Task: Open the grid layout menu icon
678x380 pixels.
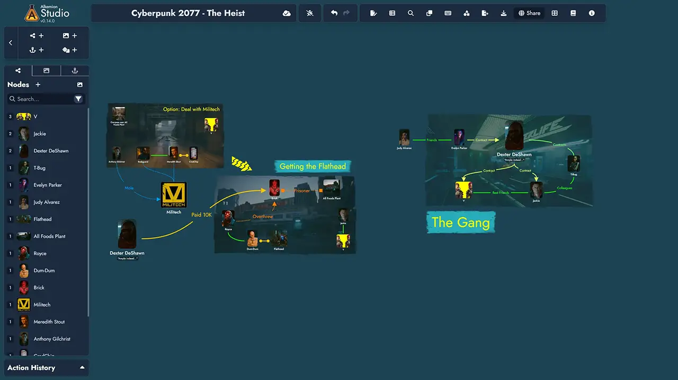Action: [x=555, y=13]
